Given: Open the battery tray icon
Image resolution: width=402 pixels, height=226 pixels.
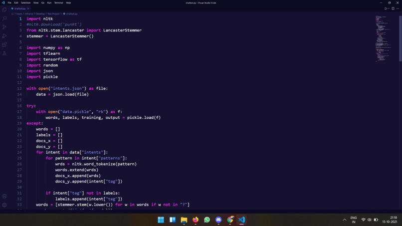Looking at the screenshot, I should click(x=376, y=220).
